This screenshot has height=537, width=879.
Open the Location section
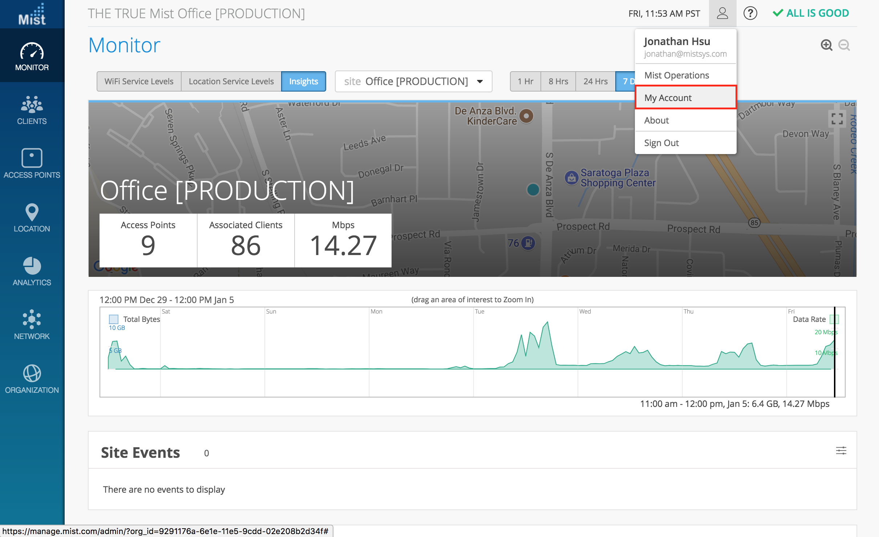(x=32, y=217)
